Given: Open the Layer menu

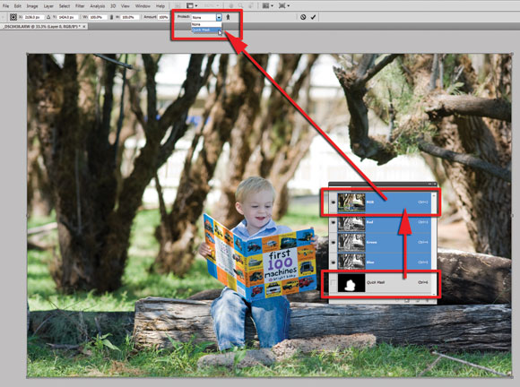Looking at the screenshot, I should [48, 6].
